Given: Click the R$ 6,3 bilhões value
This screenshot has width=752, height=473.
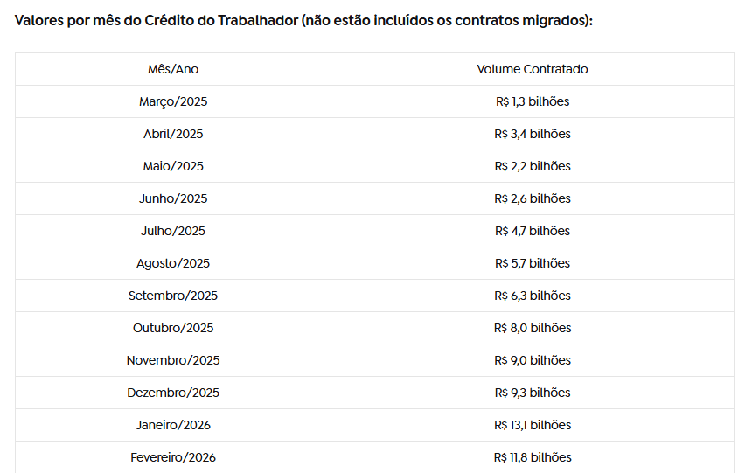Looking at the screenshot, I should click(533, 296).
